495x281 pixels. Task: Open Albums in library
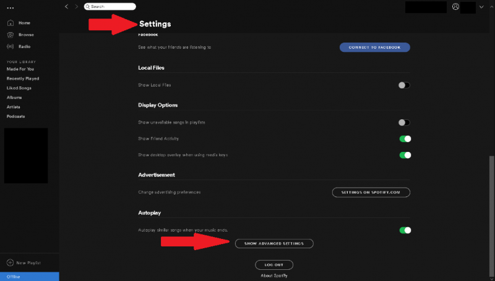(x=14, y=98)
